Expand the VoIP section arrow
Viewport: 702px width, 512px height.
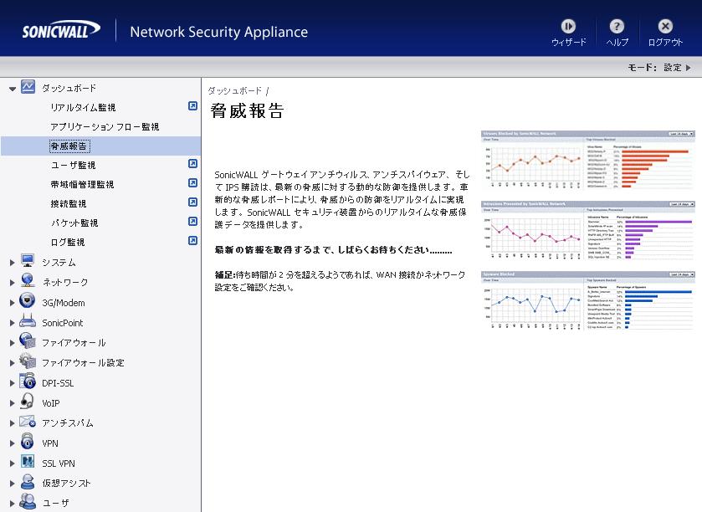12,403
